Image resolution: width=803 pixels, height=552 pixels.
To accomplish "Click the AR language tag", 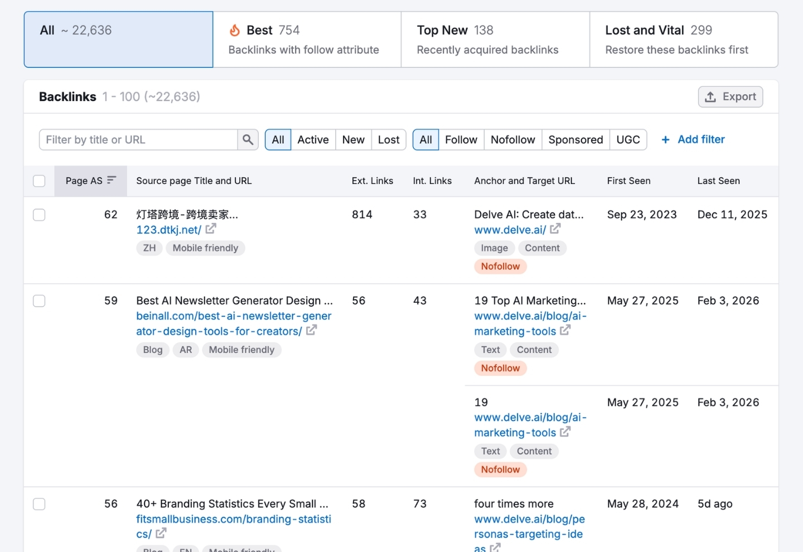I will (x=186, y=350).
